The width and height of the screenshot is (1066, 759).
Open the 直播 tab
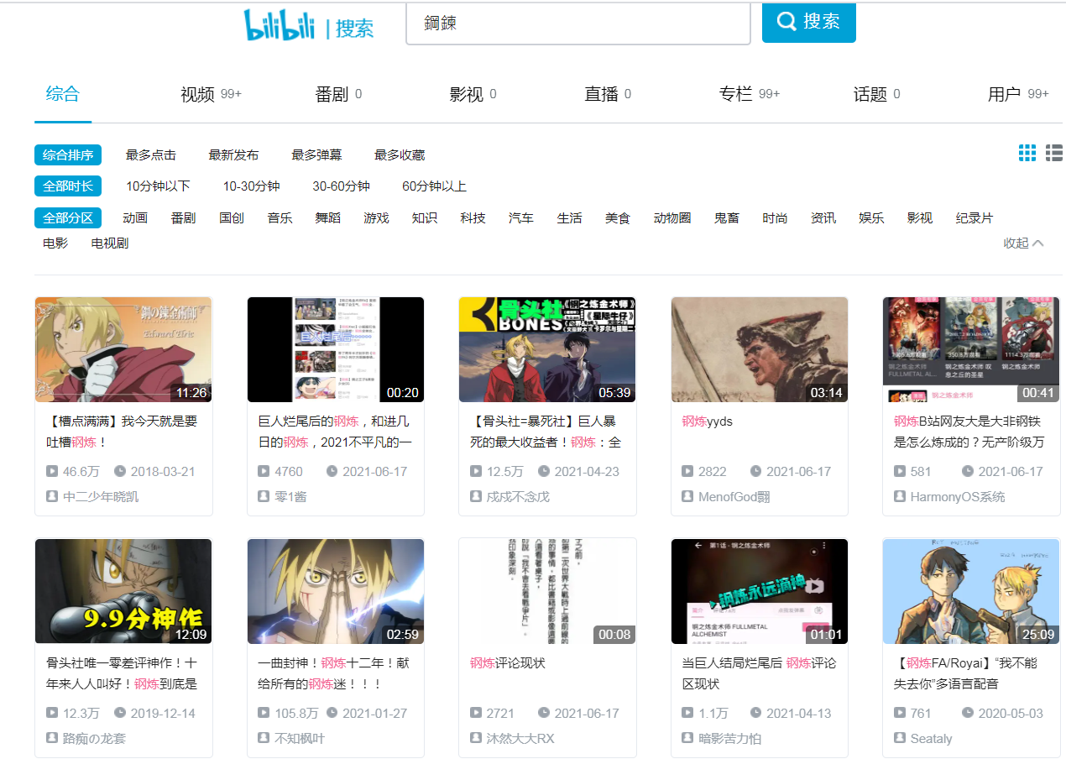tap(608, 94)
